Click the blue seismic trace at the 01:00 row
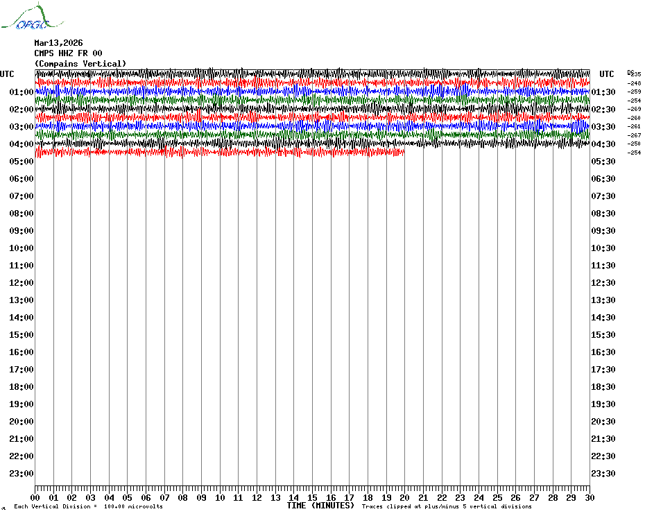645x516 pixels. [313, 92]
